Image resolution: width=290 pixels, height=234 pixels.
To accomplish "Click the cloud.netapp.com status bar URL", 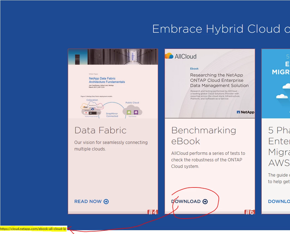I will (33, 229).
